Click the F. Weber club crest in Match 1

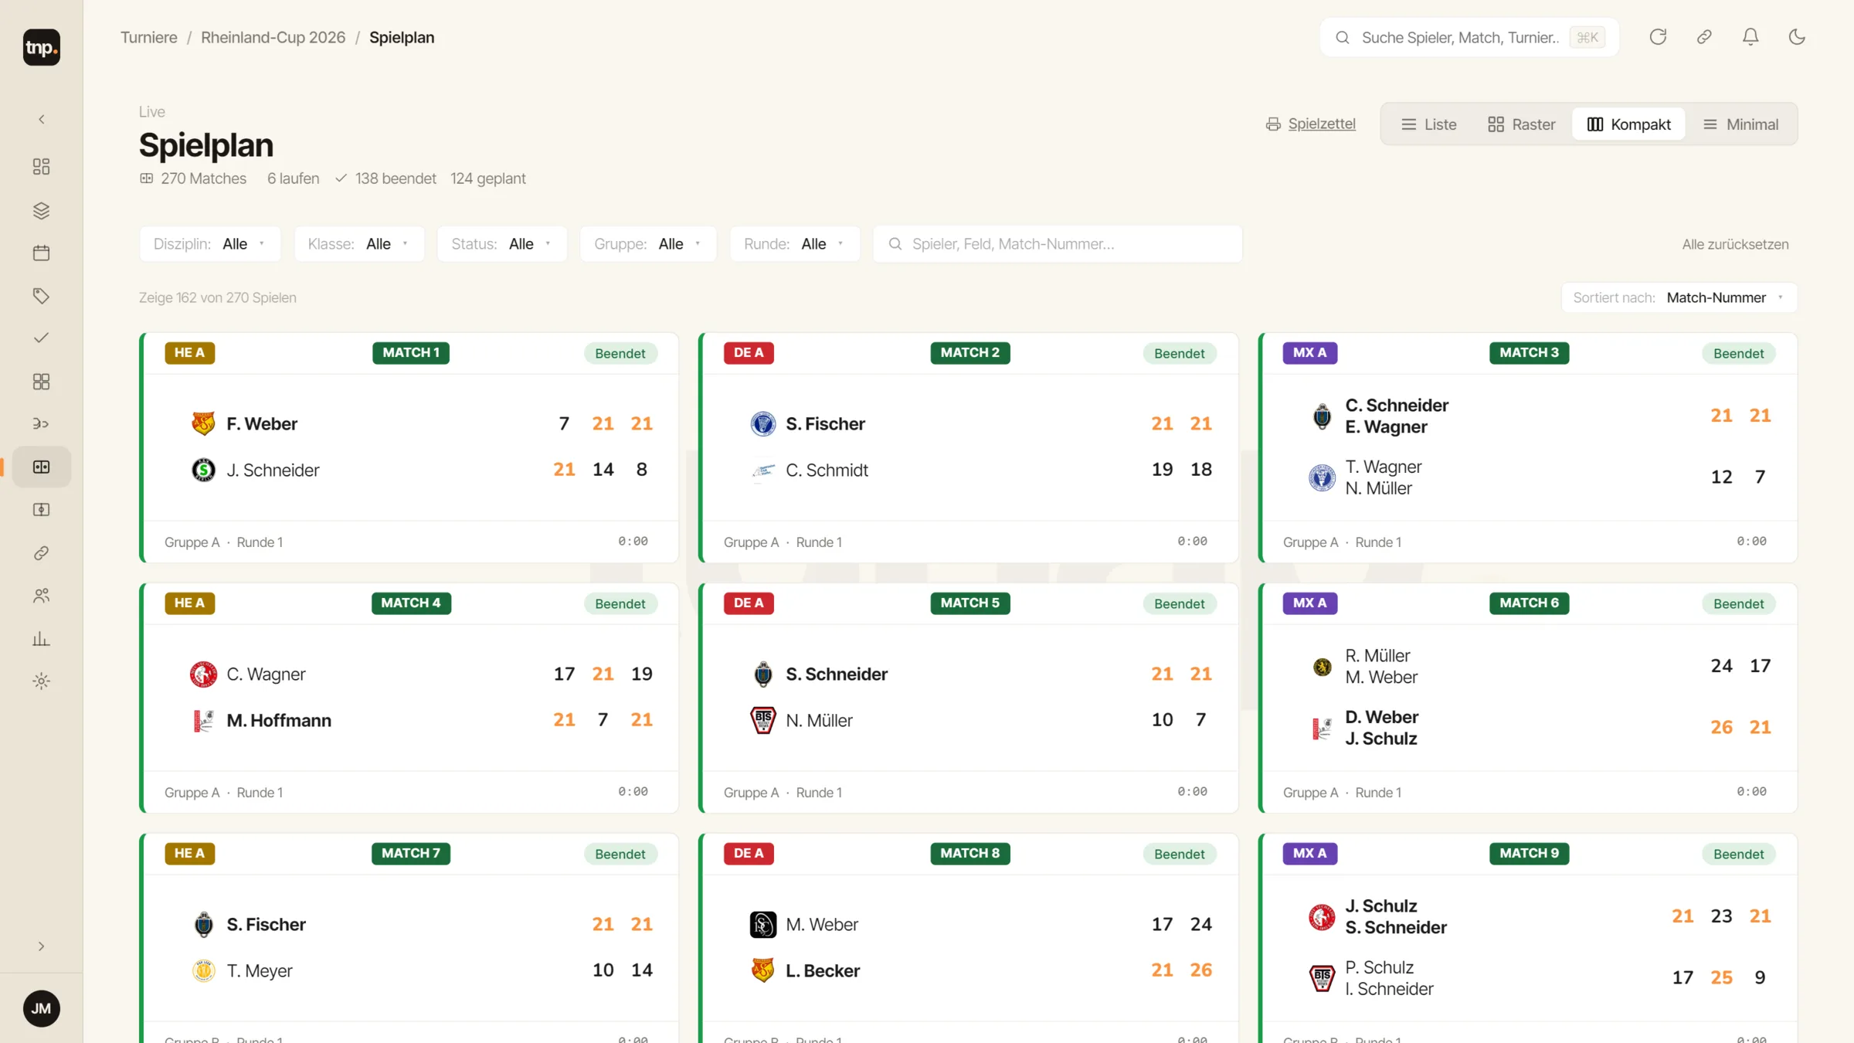click(203, 423)
